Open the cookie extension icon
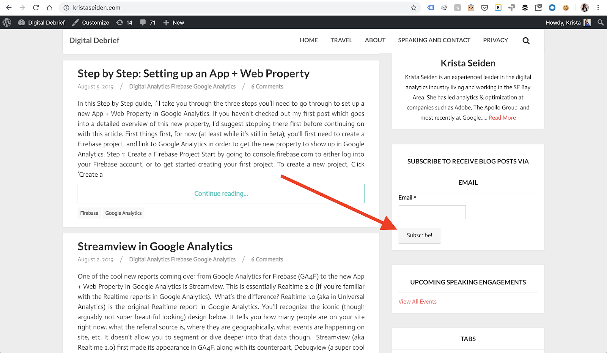 (566, 8)
